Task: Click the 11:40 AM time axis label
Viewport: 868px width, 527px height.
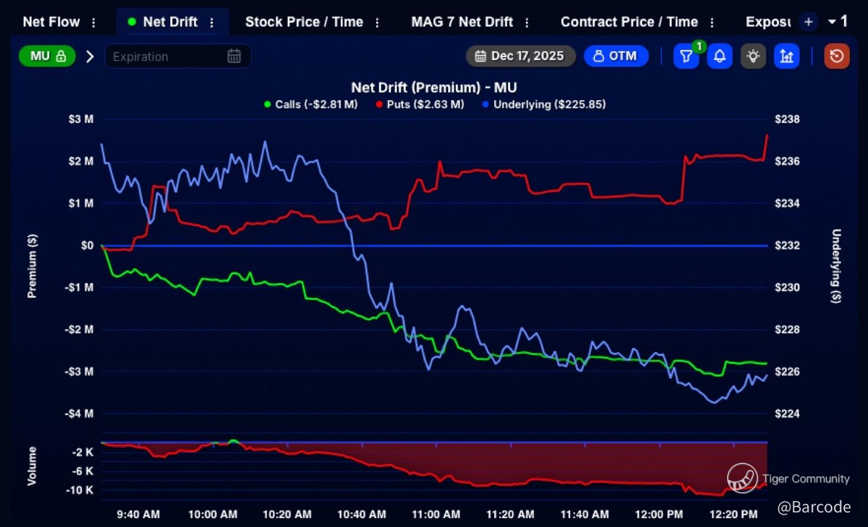Action: coord(584,514)
